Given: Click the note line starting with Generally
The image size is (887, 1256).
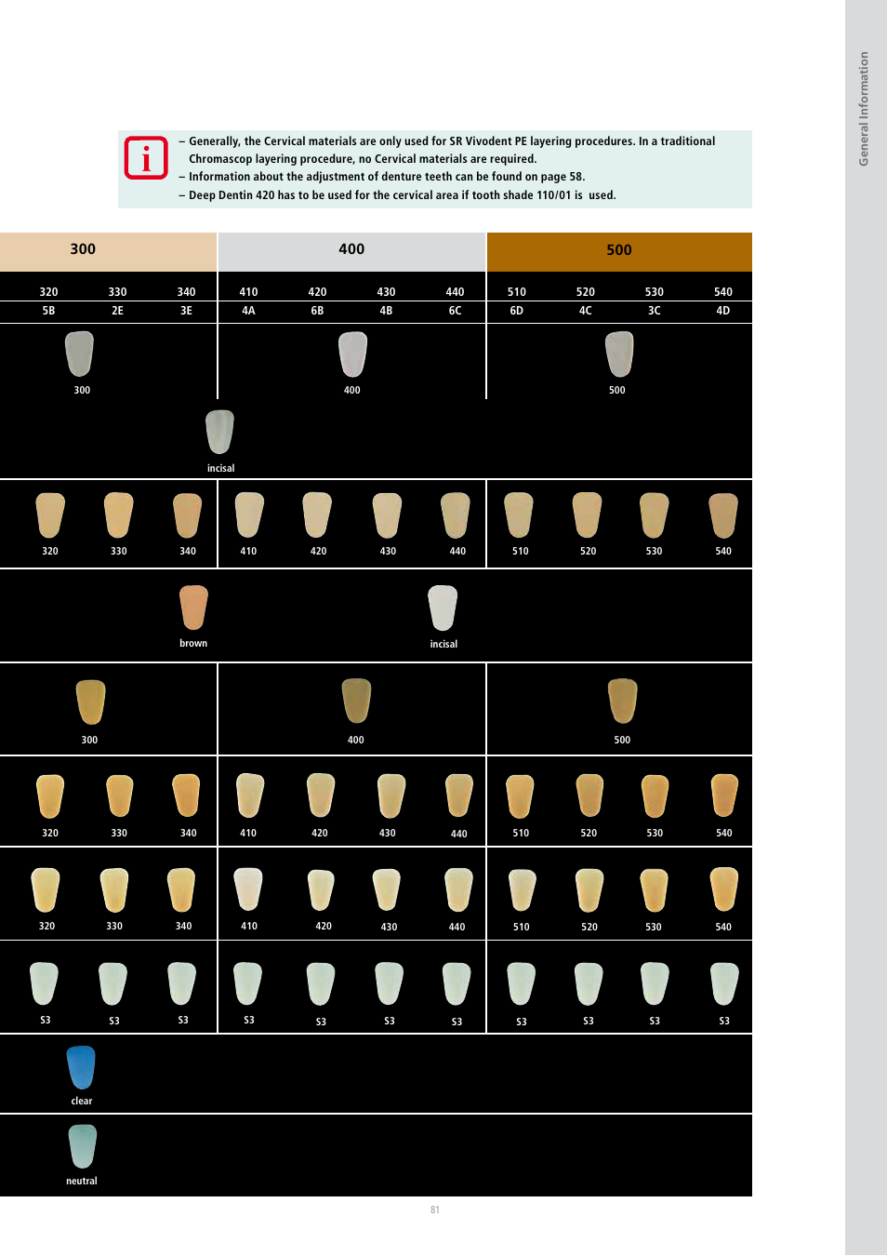Looking at the screenshot, I should point(447,141).
